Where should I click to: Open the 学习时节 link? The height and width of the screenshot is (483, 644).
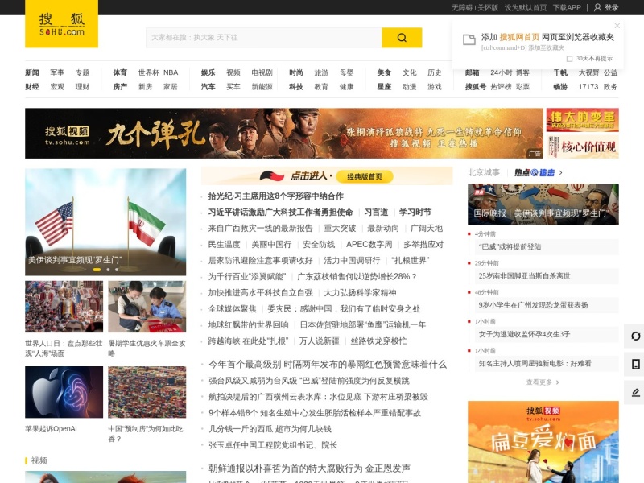click(415, 213)
